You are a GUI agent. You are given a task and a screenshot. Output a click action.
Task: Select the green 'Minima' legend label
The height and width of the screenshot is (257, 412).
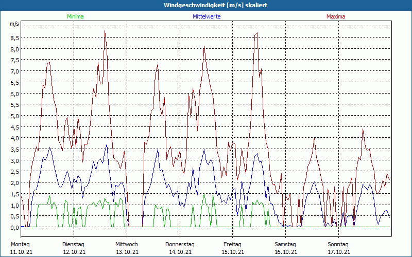coord(75,16)
